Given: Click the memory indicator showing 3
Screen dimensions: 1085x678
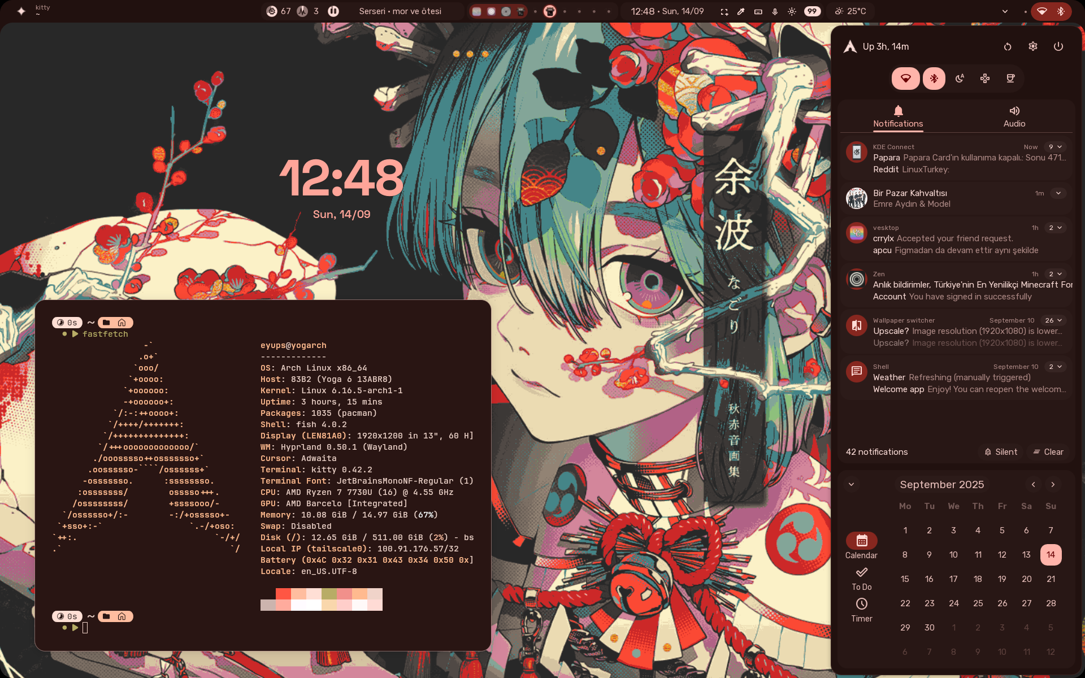Looking at the screenshot, I should point(309,11).
